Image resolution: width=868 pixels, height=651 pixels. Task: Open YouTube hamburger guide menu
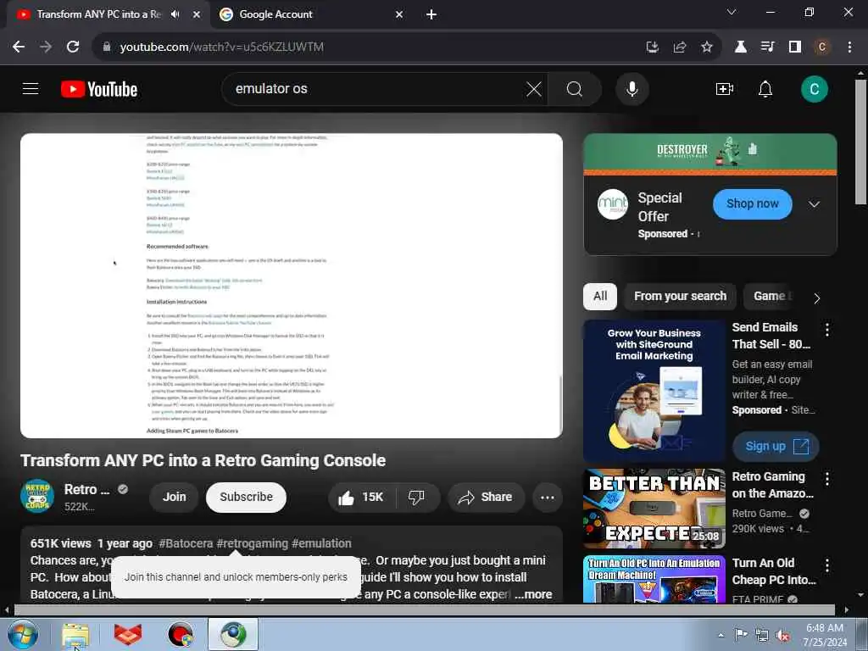coord(31,88)
